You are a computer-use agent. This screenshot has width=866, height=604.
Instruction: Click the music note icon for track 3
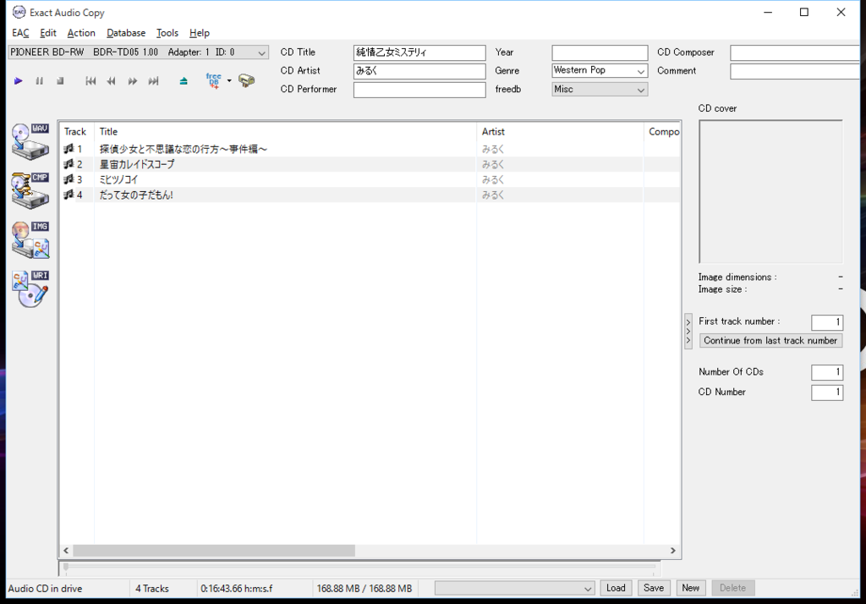tap(69, 179)
